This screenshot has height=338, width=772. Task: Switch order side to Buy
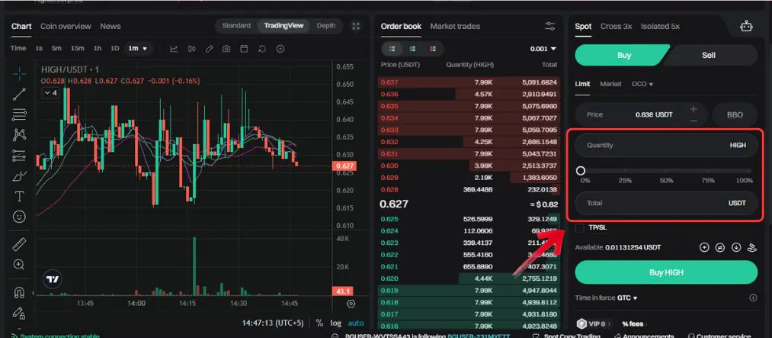point(623,55)
